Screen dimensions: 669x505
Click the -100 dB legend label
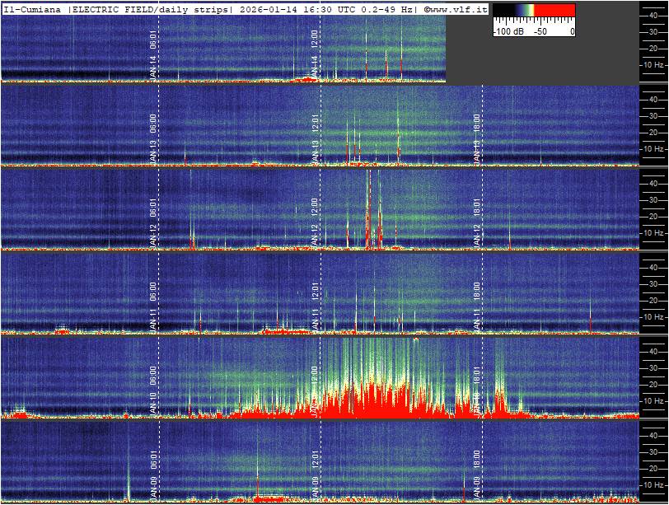click(x=509, y=30)
